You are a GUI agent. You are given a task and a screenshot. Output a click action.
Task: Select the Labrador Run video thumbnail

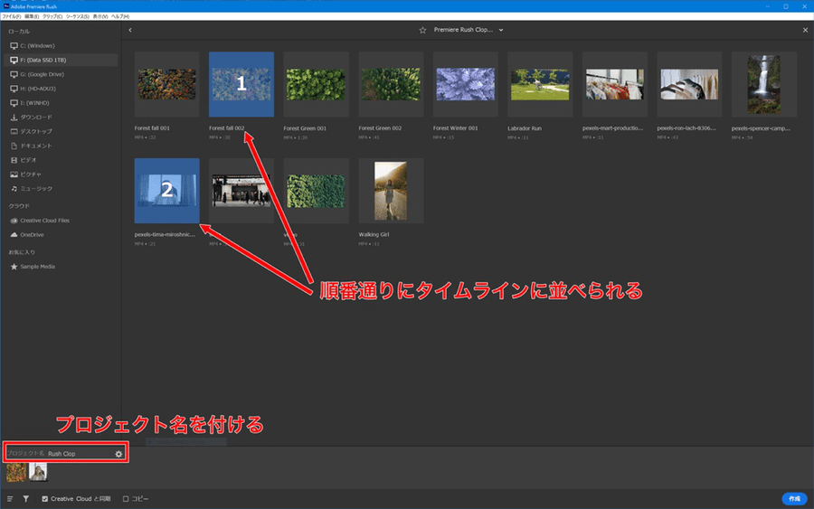point(540,84)
